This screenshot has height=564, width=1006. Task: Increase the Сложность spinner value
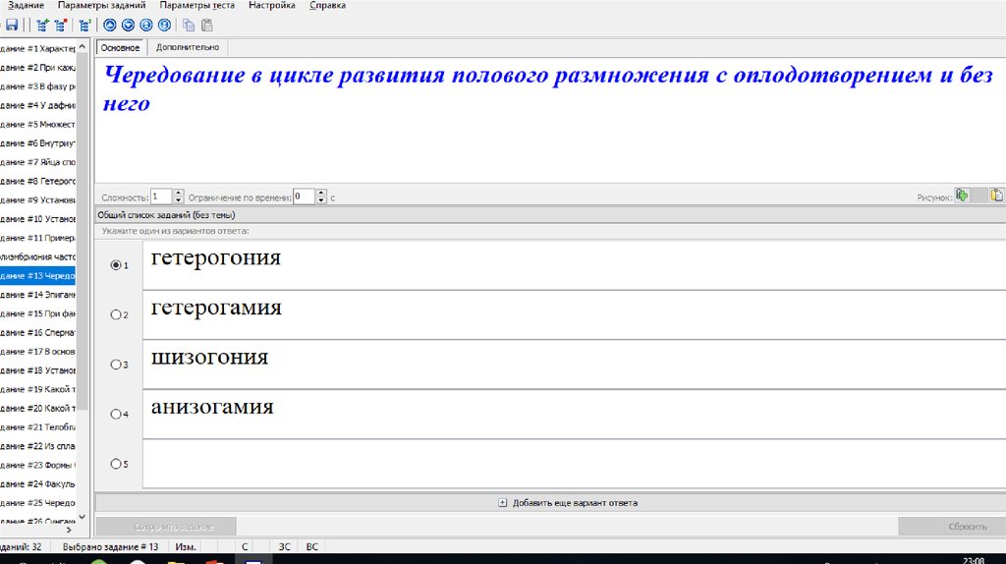coord(179,193)
